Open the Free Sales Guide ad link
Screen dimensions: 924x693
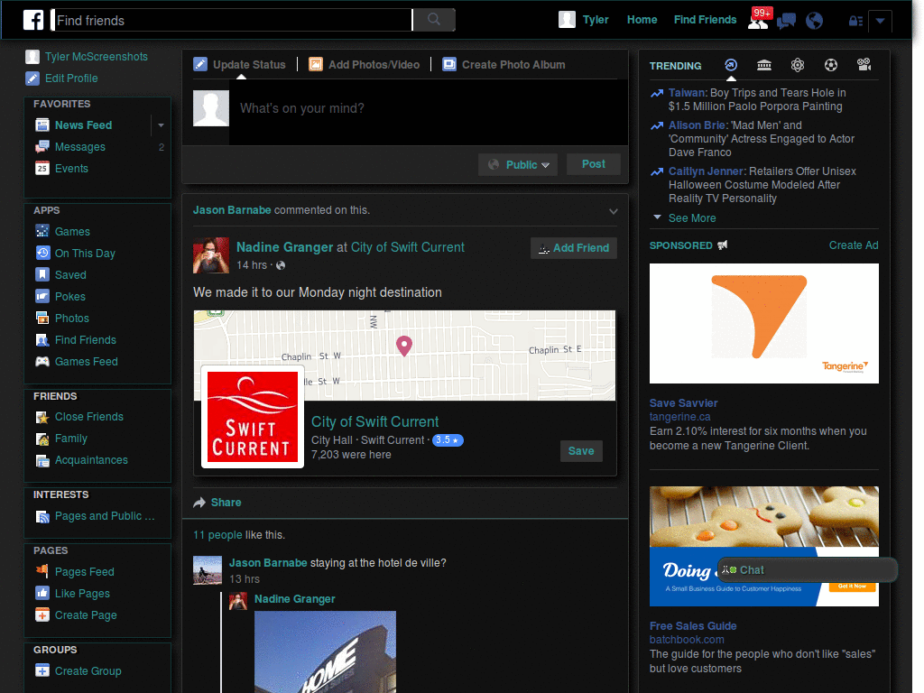693,626
